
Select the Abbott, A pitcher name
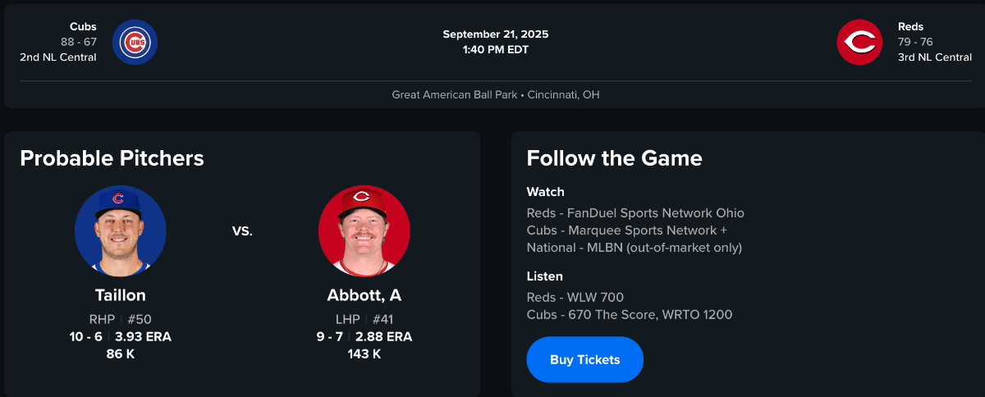tap(364, 295)
